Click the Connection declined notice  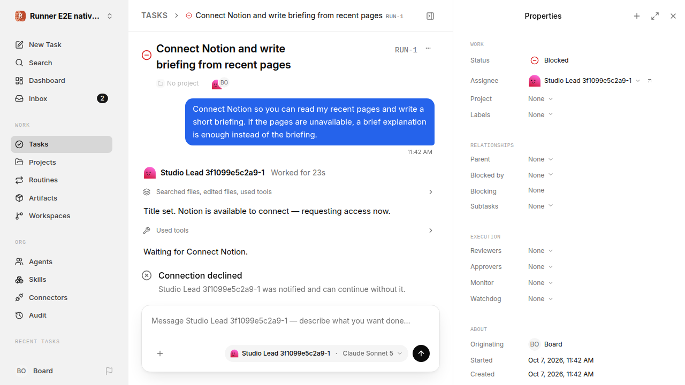coord(288,282)
